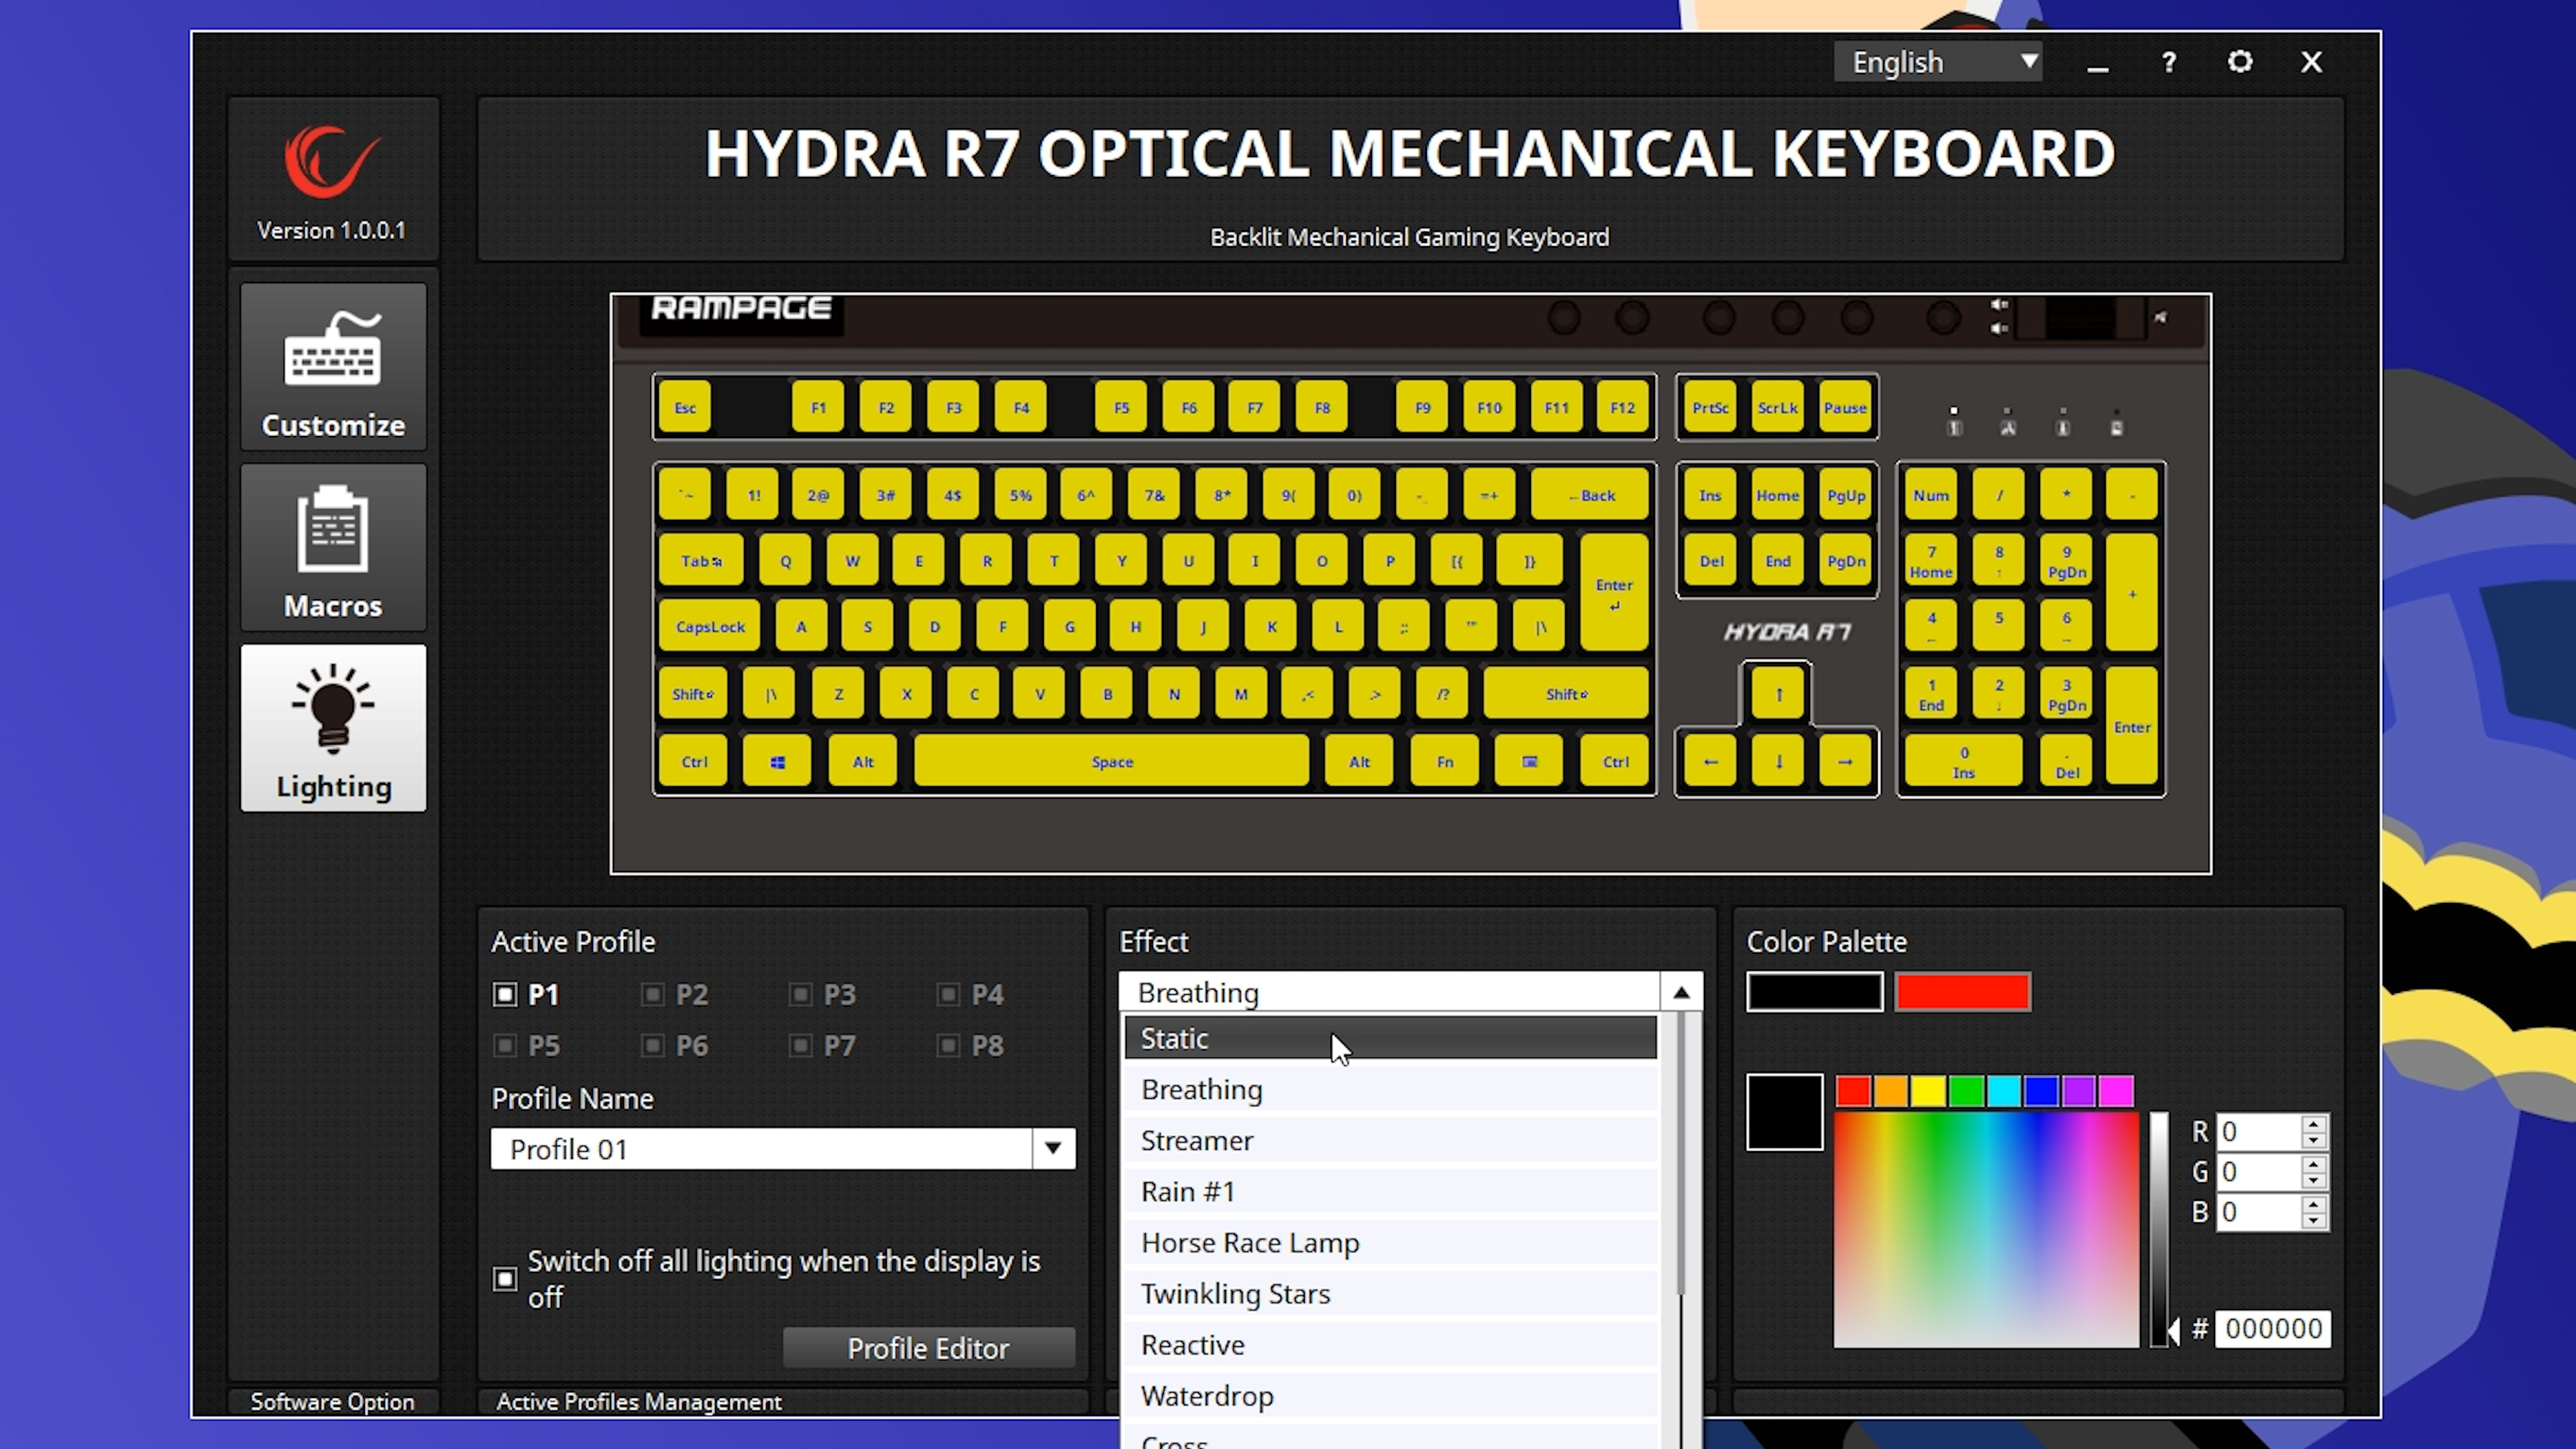This screenshot has width=2576, height=1449.
Task: Select the Space bar key
Action: coord(1112,762)
